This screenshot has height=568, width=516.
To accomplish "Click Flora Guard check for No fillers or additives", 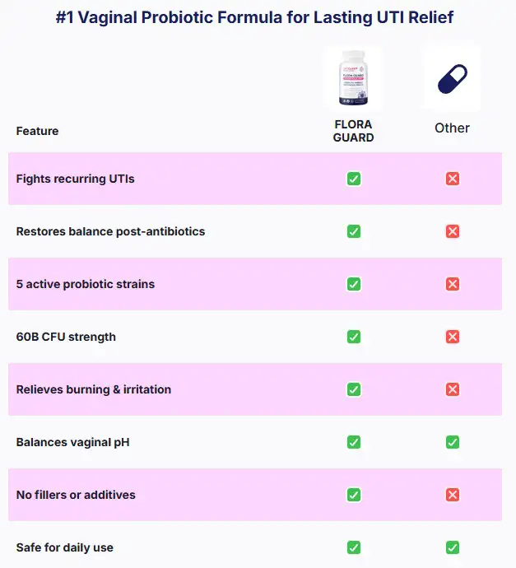I will pyautogui.click(x=354, y=495).
